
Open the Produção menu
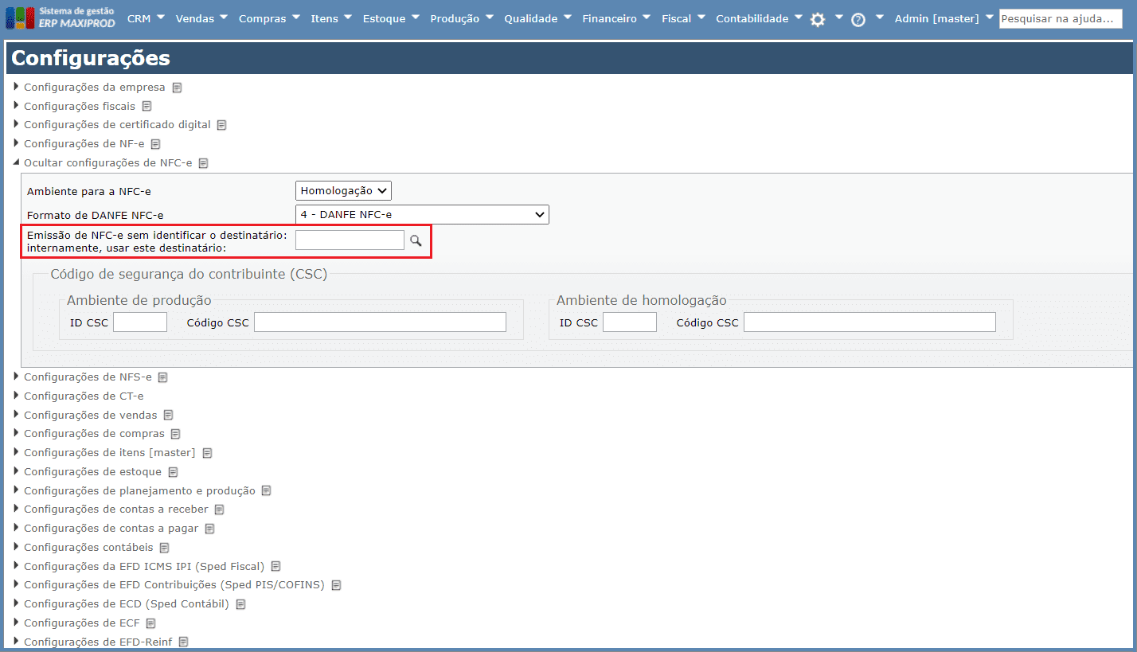click(x=462, y=18)
